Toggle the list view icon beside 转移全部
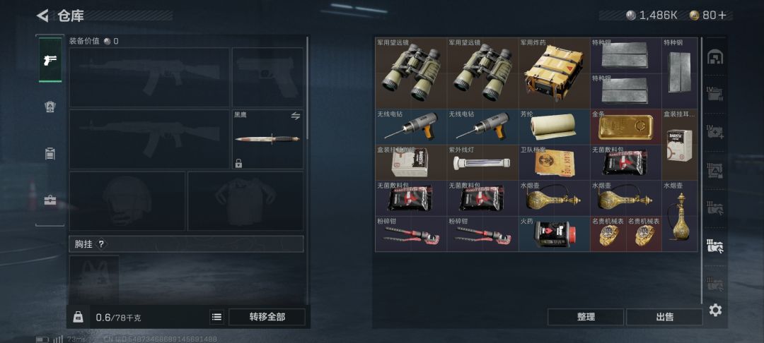The height and width of the screenshot is (343, 764). click(x=217, y=318)
